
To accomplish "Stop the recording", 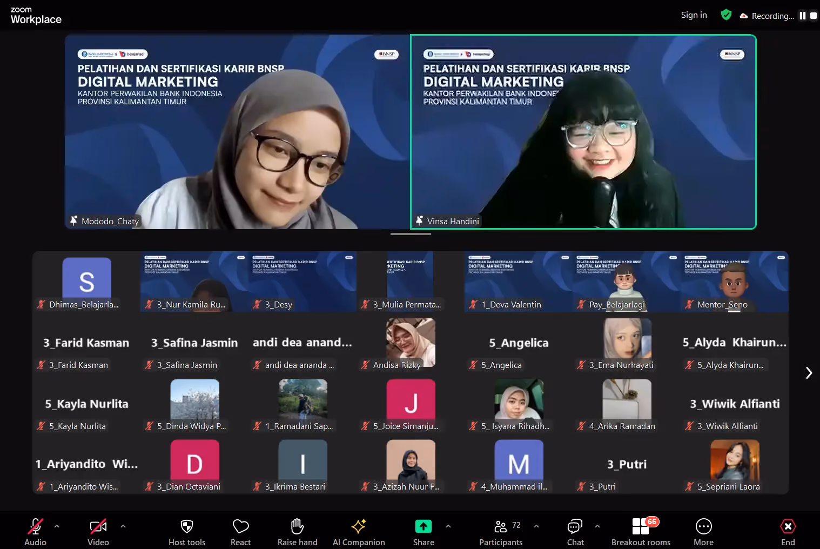I will click(x=814, y=16).
